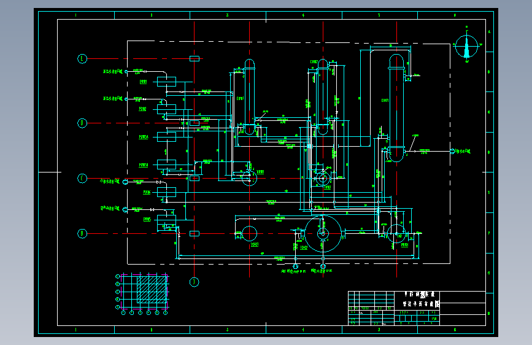This screenshot has height=345, width=532.
Task: Click the right nozzle on the bottom boundary
Action: 323,266
